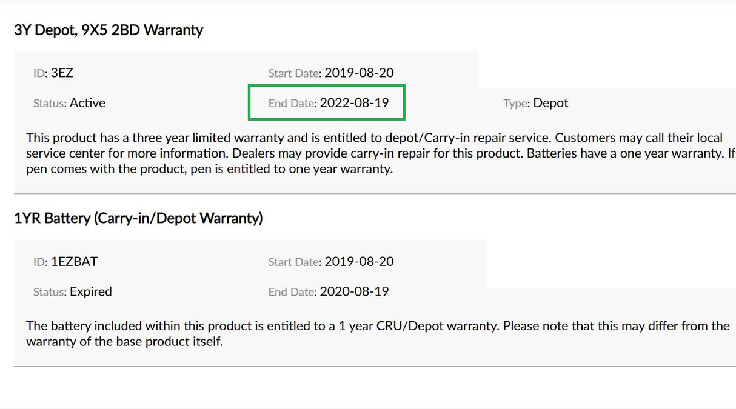Click Start Date 2019-08-20 of the 3Y warranty
The width and height of the screenshot is (736, 409).
[x=331, y=73]
